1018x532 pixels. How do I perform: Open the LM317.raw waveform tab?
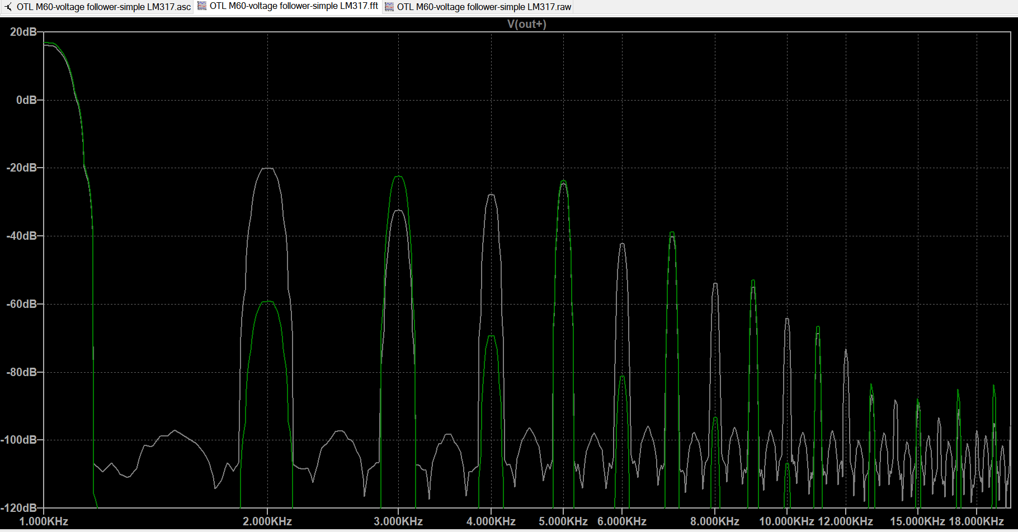[478, 7]
